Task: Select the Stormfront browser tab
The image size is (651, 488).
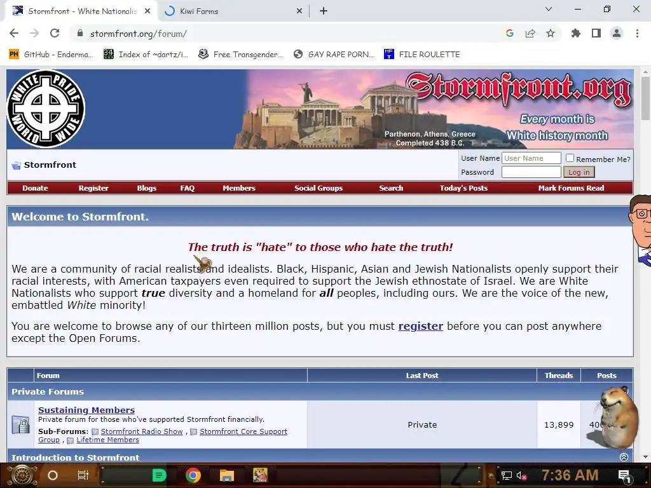Action: tap(81, 11)
